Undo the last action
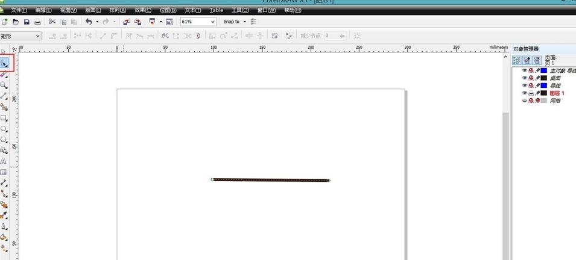Image resolution: width=576 pixels, height=260 pixels. (x=89, y=22)
